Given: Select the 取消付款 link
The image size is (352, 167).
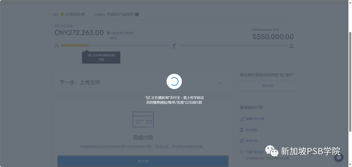Looking at the screenshot, I should [x=252, y=141].
